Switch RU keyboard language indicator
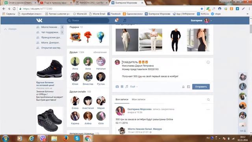 tap(208, 138)
